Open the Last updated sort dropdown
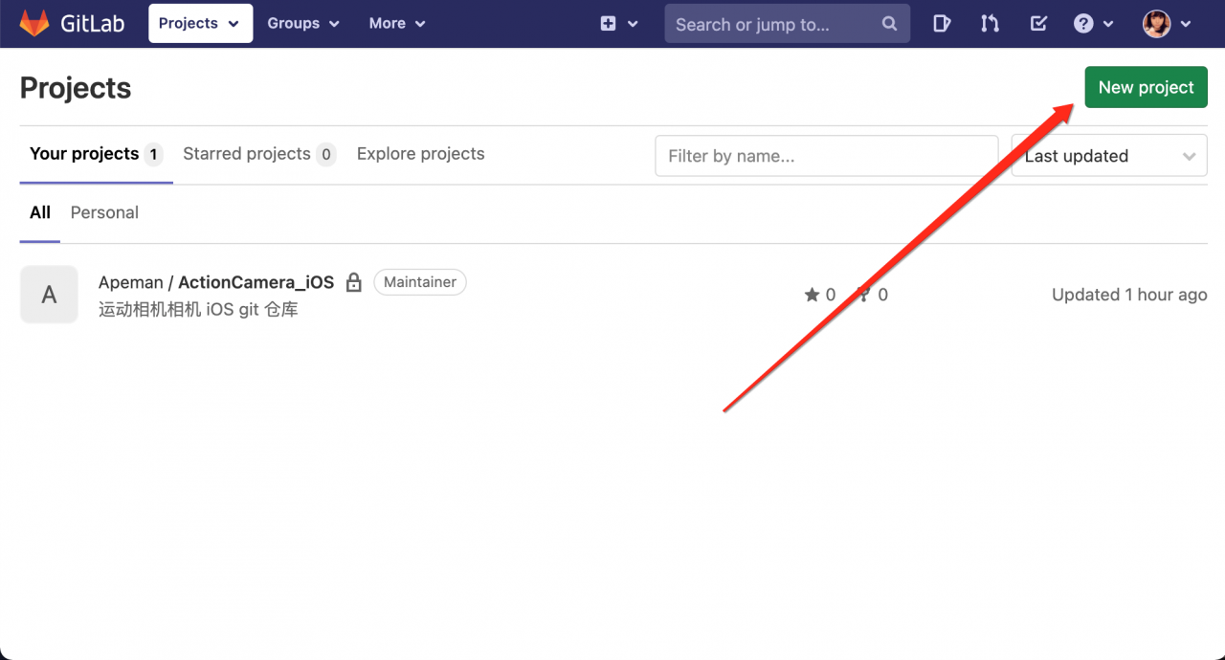The width and height of the screenshot is (1225, 660). point(1108,155)
